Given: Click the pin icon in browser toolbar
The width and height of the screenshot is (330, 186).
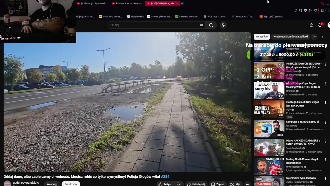Looking at the screenshot, I should (x=295, y=10).
